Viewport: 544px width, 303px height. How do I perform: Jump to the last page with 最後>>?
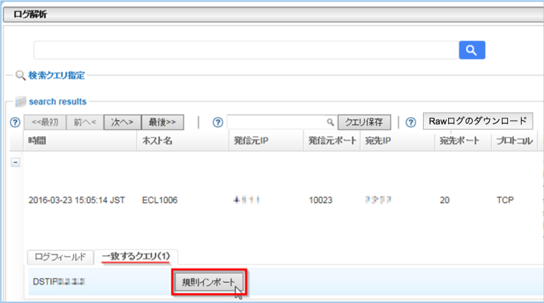163,121
